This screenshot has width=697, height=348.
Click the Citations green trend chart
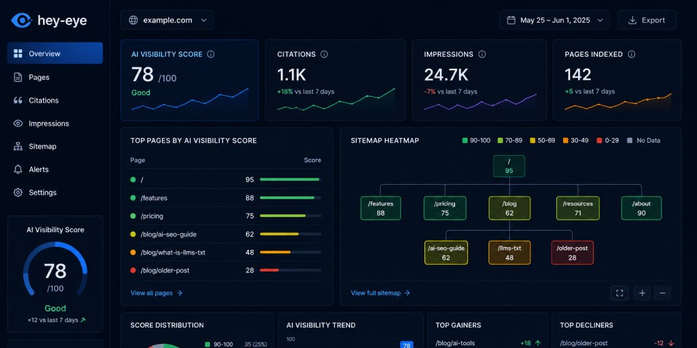click(336, 100)
